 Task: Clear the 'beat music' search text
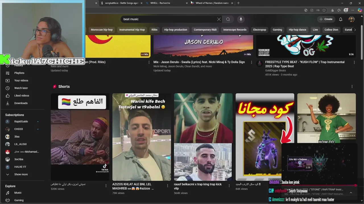coord(219,19)
